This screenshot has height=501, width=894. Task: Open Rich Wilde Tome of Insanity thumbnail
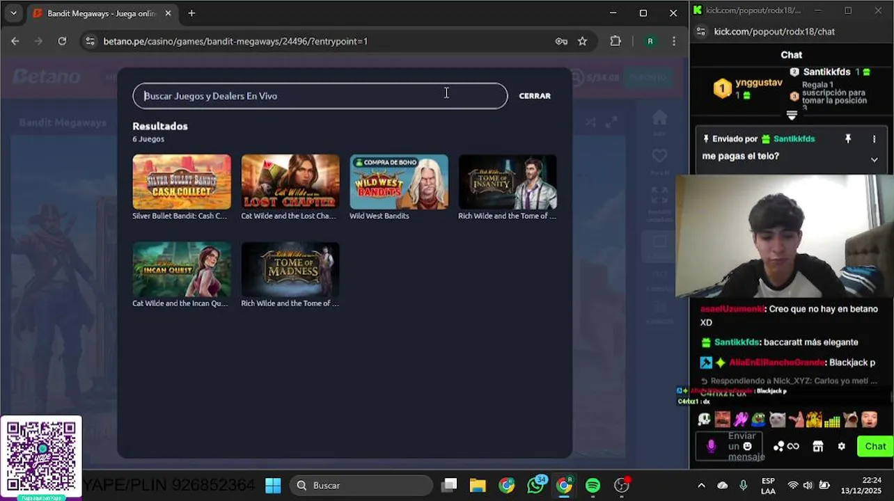click(x=508, y=182)
